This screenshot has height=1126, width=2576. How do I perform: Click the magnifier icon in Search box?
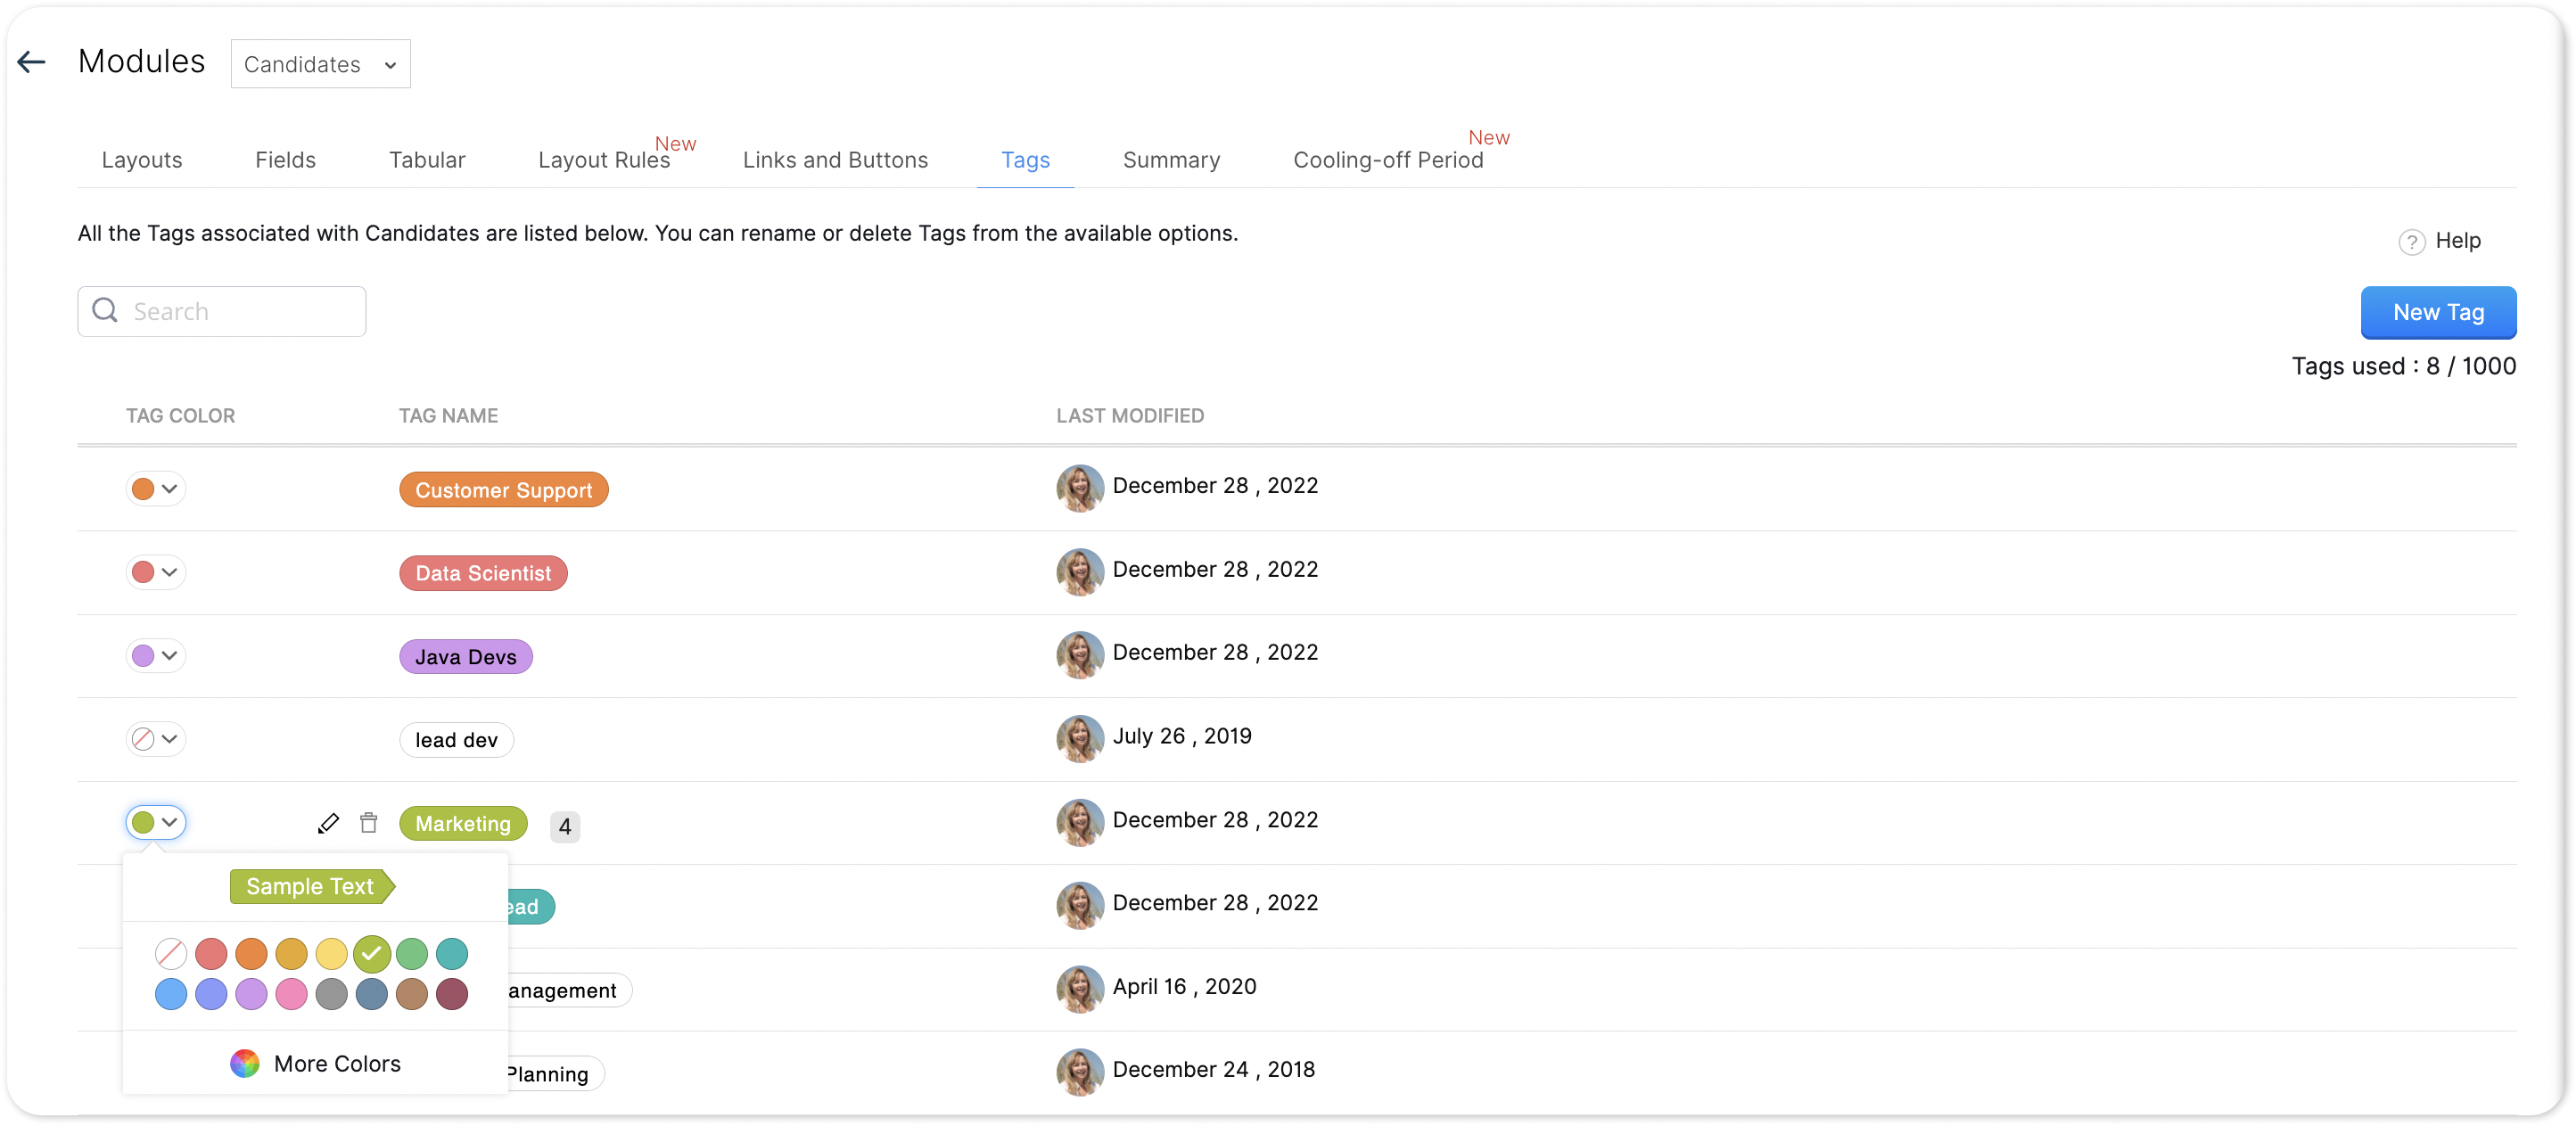coord(105,311)
